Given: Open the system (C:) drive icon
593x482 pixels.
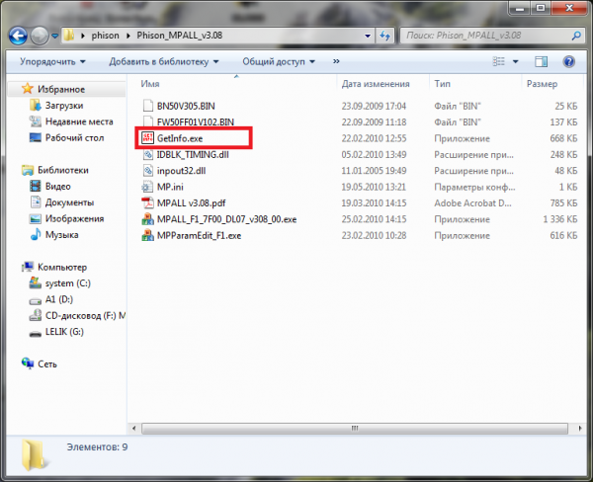Looking at the screenshot, I should (x=36, y=282).
